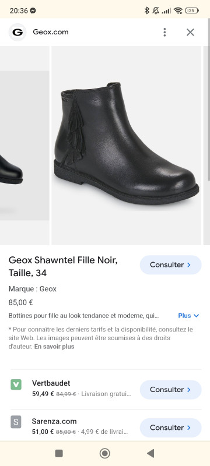Tap the Wi-Fi status bar icon
The width and height of the screenshot is (210, 466).
coord(178,10)
